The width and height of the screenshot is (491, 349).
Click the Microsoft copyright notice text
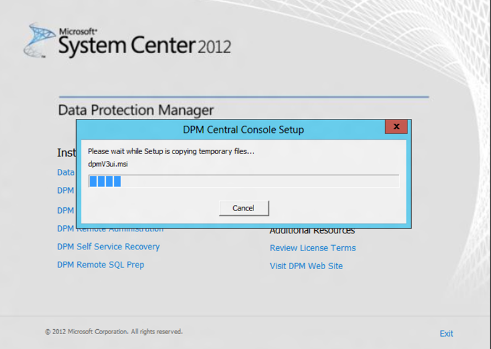[x=114, y=332]
